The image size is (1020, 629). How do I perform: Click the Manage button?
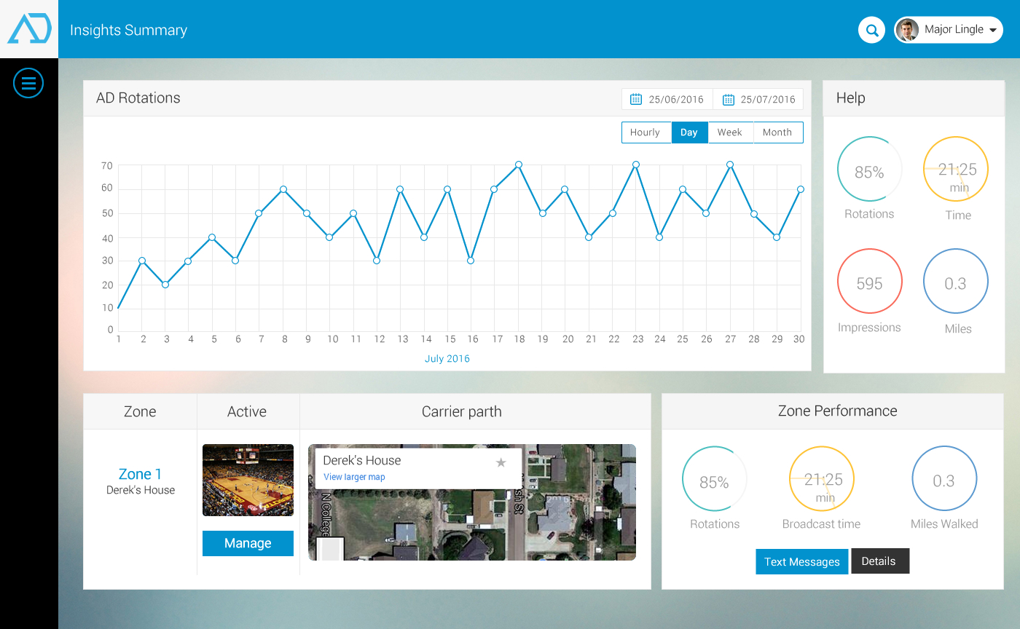click(x=248, y=543)
